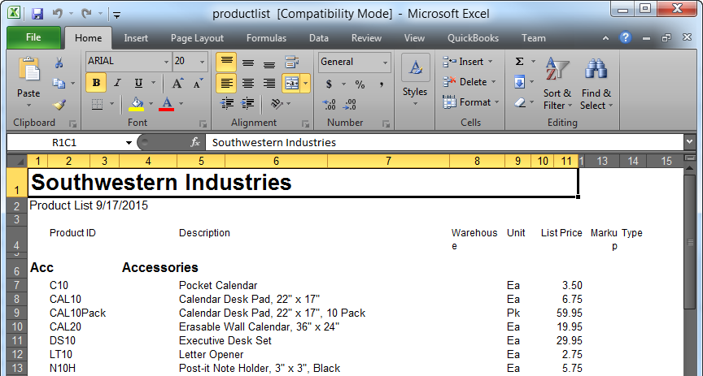This screenshot has width=703, height=376.
Task: Click the Find & Select button
Action: [596, 84]
